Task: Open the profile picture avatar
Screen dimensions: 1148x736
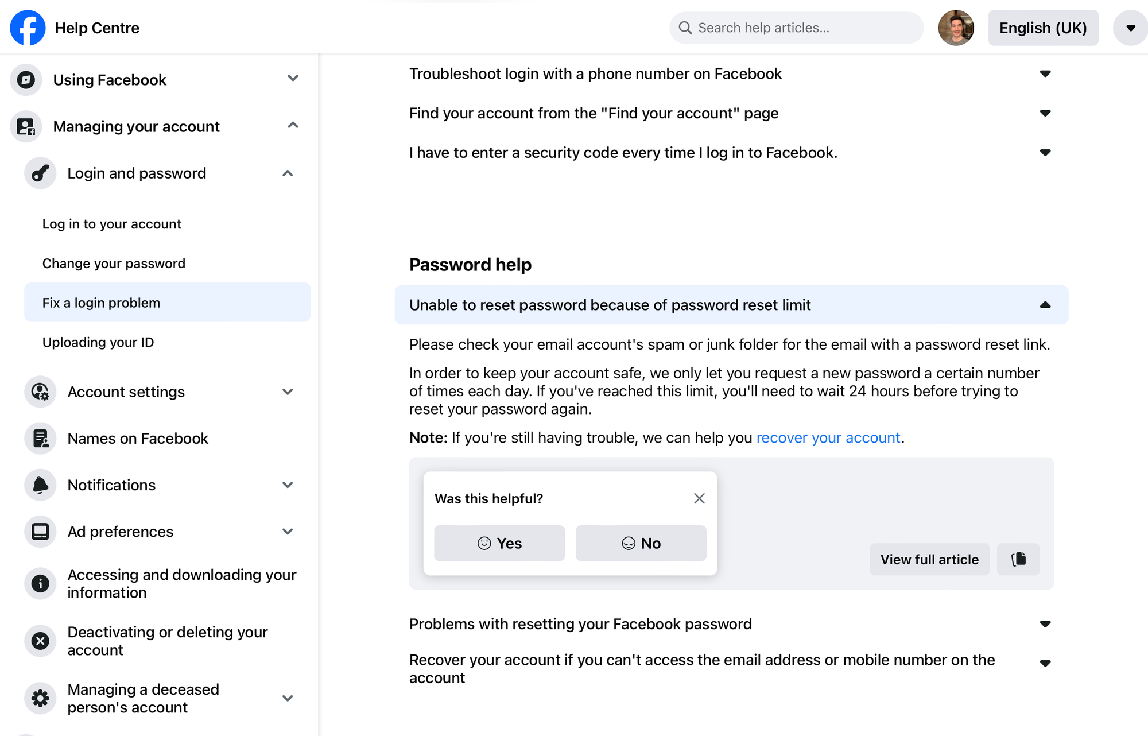Action: pos(956,28)
